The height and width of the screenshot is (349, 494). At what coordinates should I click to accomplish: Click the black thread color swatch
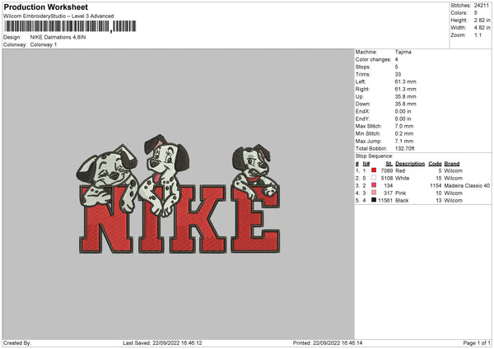(374, 200)
